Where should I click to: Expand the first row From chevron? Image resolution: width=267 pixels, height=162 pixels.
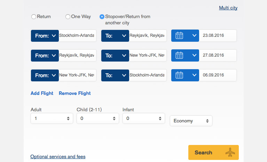(54, 36)
